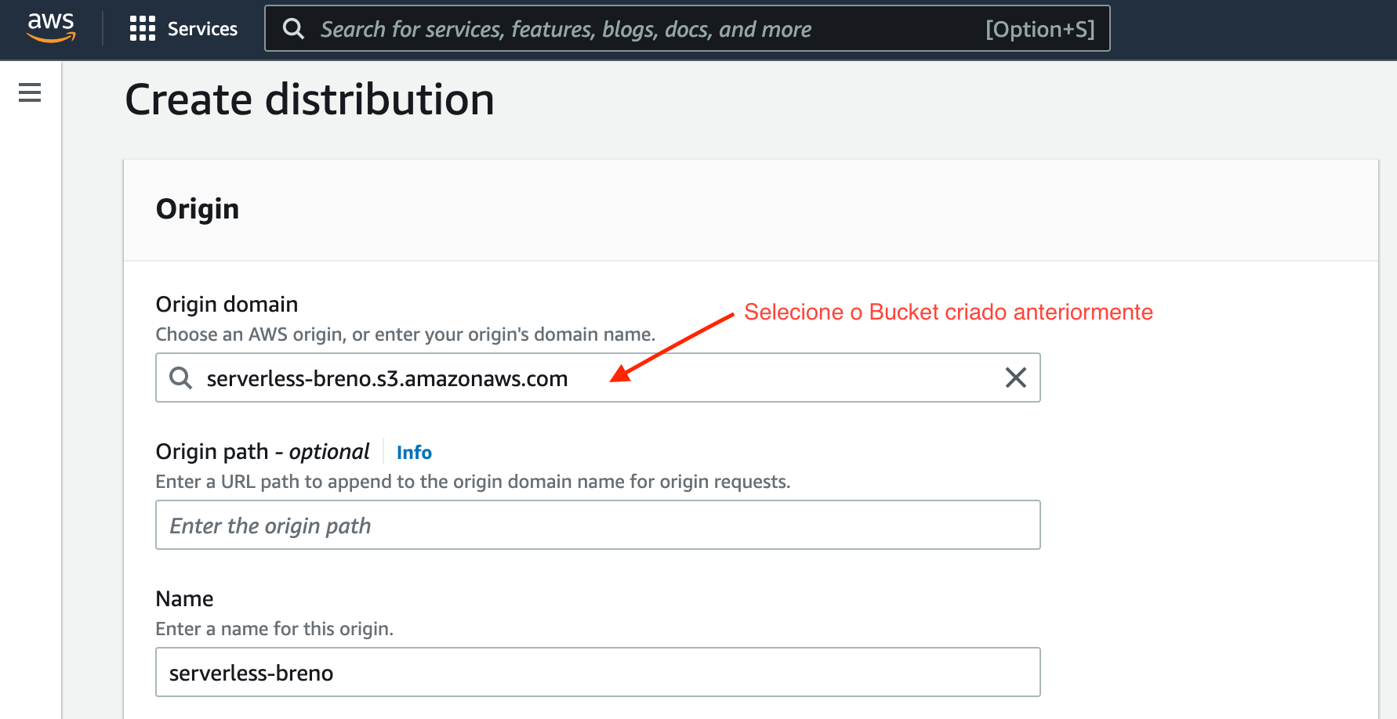Click the Origin domain field label
This screenshot has height=719, width=1397.
227,304
